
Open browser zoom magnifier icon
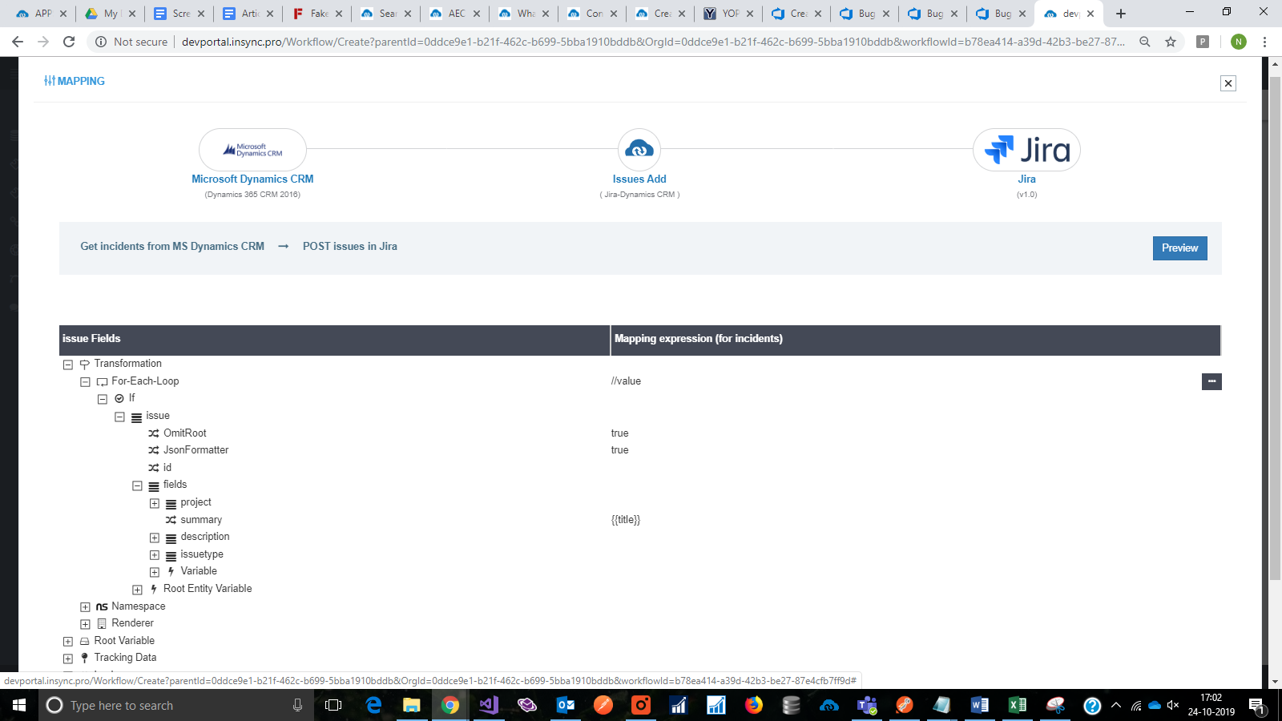pos(1145,42)
